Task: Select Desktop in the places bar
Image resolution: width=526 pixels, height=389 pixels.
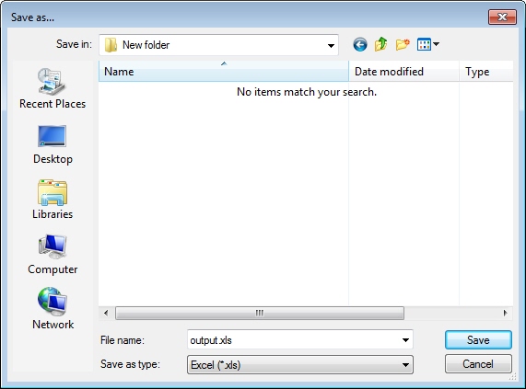Action: [x=53, y=144]
